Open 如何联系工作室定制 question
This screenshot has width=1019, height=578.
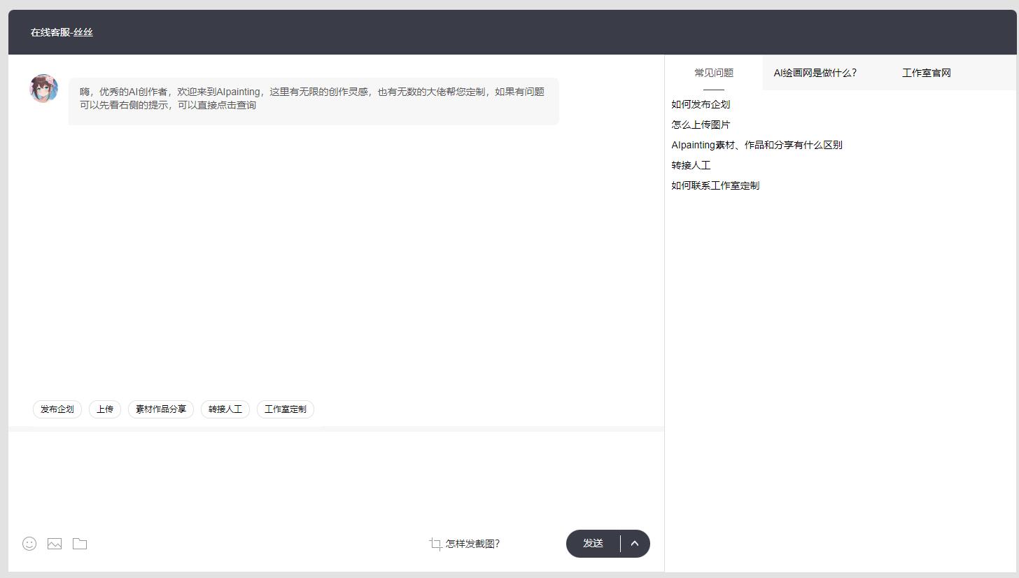tap(715, 185)
